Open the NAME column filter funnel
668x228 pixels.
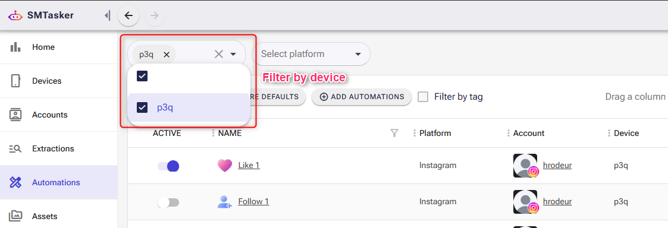pyautogui.click(x=394, y=133)
